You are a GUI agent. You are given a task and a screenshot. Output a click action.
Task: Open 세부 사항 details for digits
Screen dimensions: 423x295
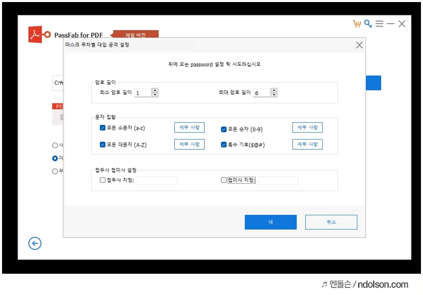(x=308, y=127)
